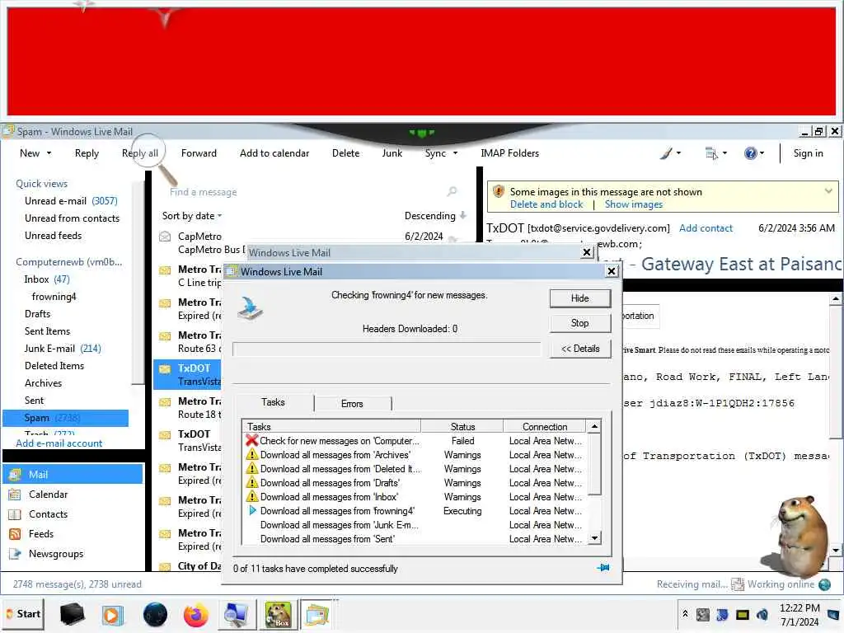Click IMAP Folders toolbar item
Image resolution: width=844 pixels, height=633 pixels.
(x=509, y=153)
